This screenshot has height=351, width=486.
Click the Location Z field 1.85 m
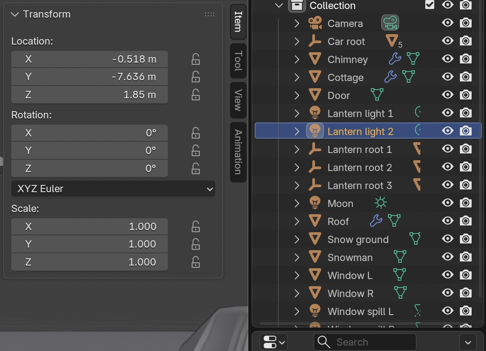coord(90,94)
